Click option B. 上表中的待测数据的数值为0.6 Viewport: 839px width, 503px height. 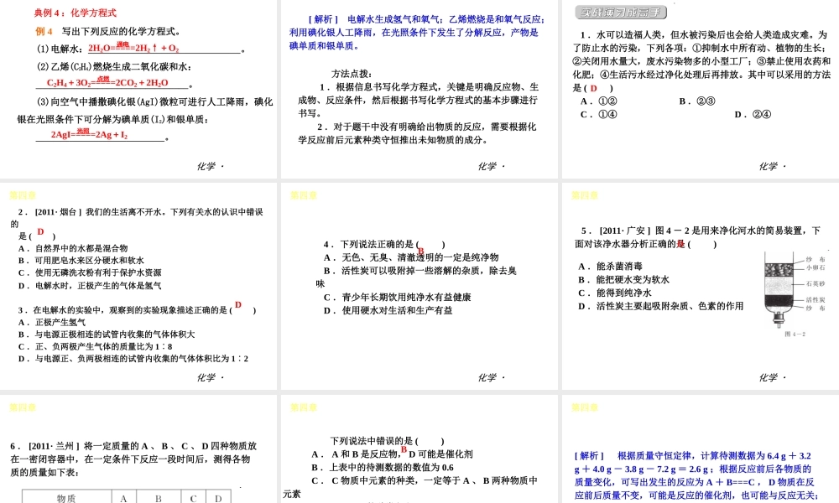(383, 468)
